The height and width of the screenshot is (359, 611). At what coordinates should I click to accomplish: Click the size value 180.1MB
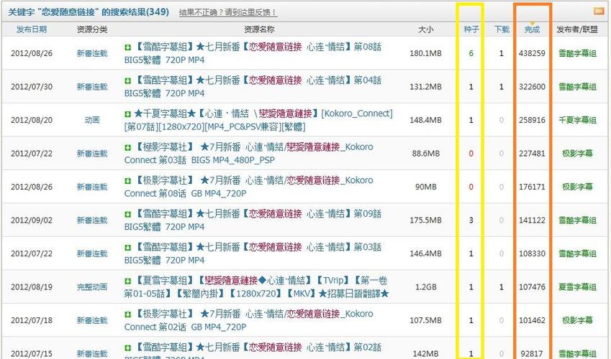click(x=425, y=53)
